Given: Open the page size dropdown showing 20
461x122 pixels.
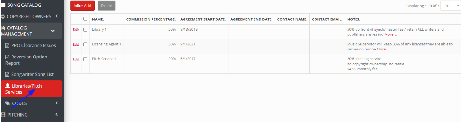Looking at the screenshot, I should point(450,6).
